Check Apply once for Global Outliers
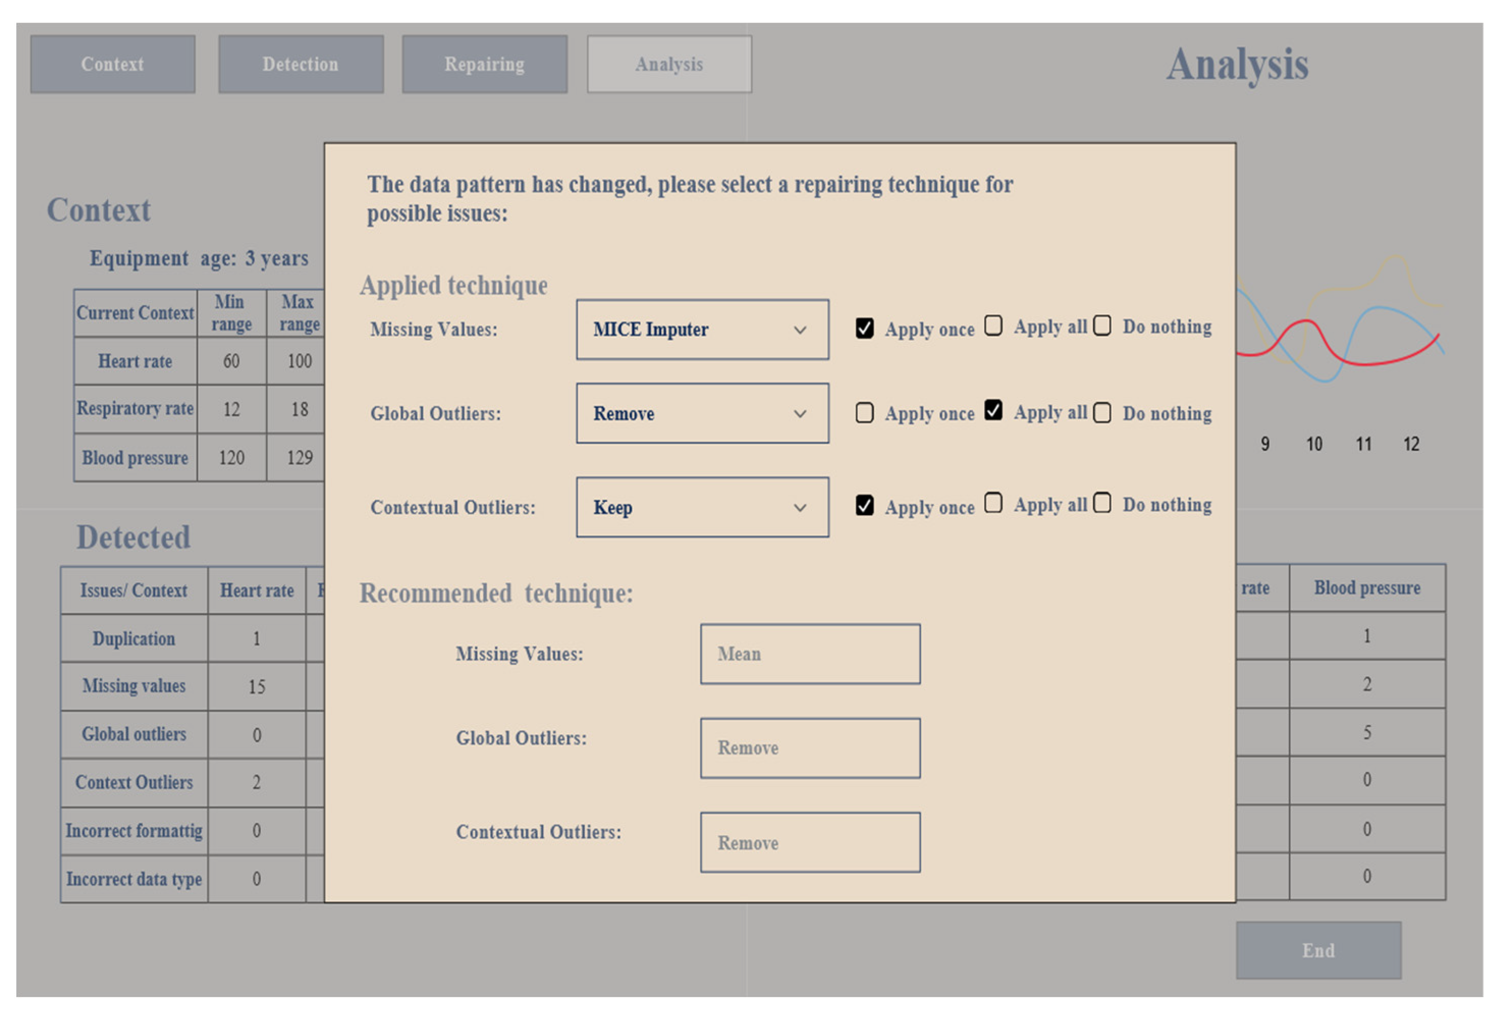 click(864, 413)
